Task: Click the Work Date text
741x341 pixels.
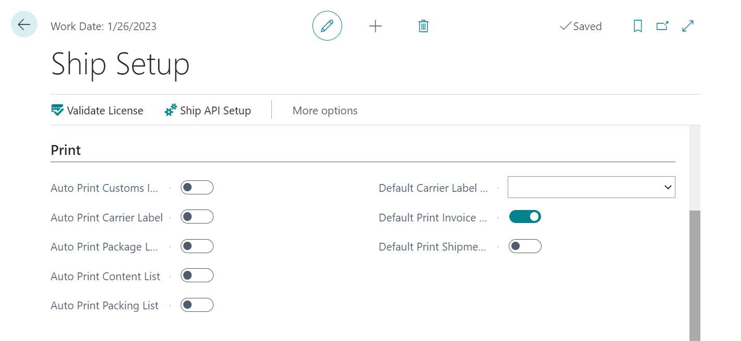Action: tap(103, 27)
